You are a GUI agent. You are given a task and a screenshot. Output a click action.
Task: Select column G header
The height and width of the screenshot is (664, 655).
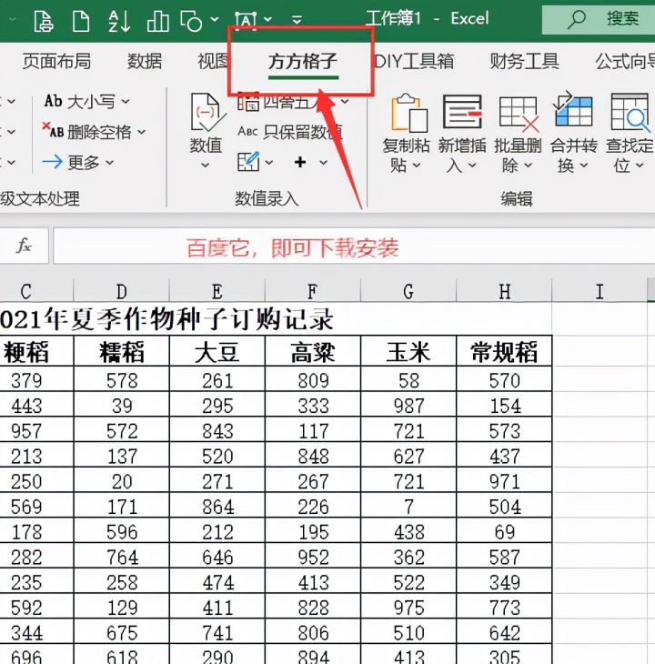coord(408,291)
